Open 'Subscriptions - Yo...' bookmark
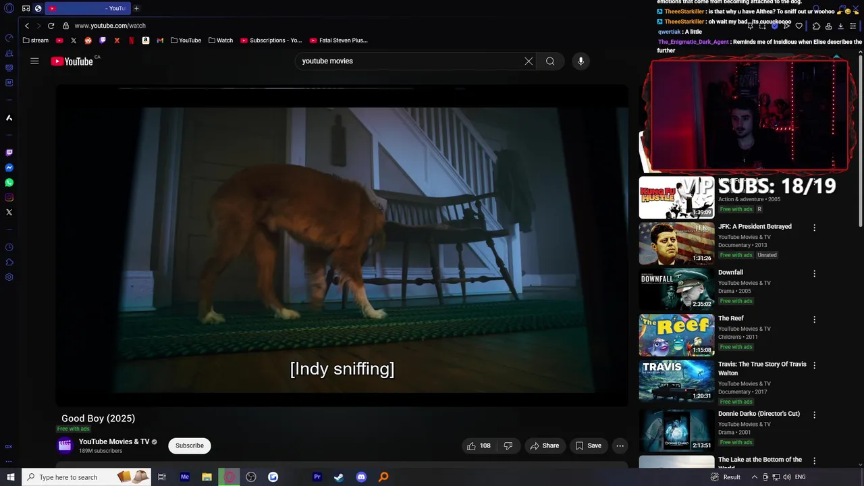Image resolution: width=864 pixels, height=486 pixels. point(271,40)
